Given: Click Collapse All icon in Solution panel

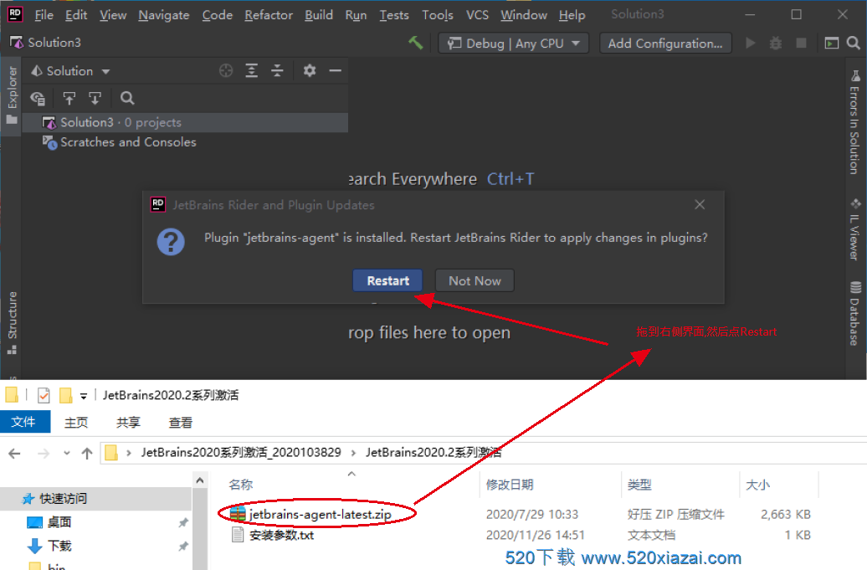Looking at the screenshot, I should click(277, 70).
